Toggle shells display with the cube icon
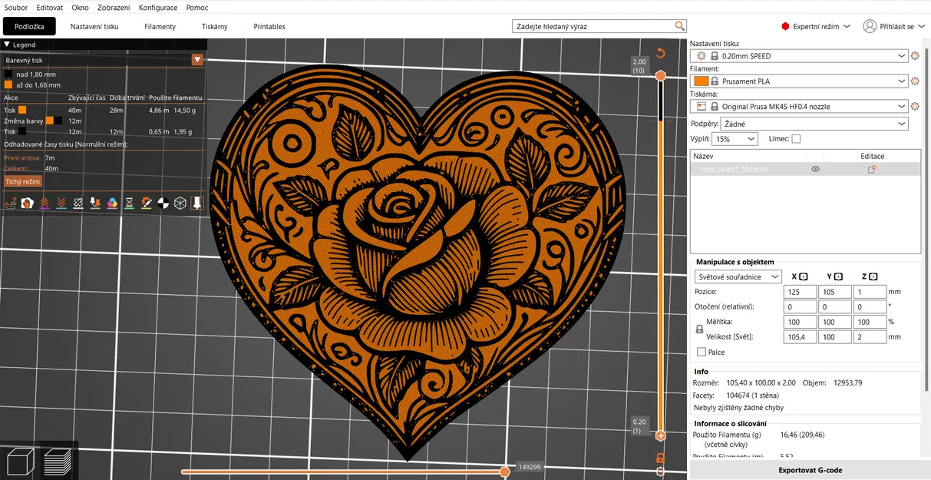The width and height of the screenshot is (931, 480). (x=179, y=203)
